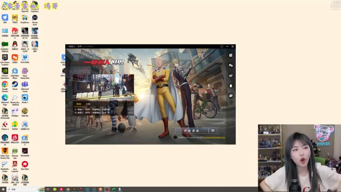Switch to the 公告 announcements tab
Viewport: 341px width, 192px height.
pyautogui.click(x=88, y=104)
